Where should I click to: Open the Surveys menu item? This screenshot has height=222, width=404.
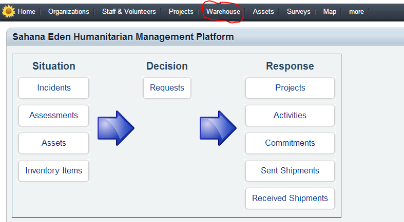tap(298, 12)
